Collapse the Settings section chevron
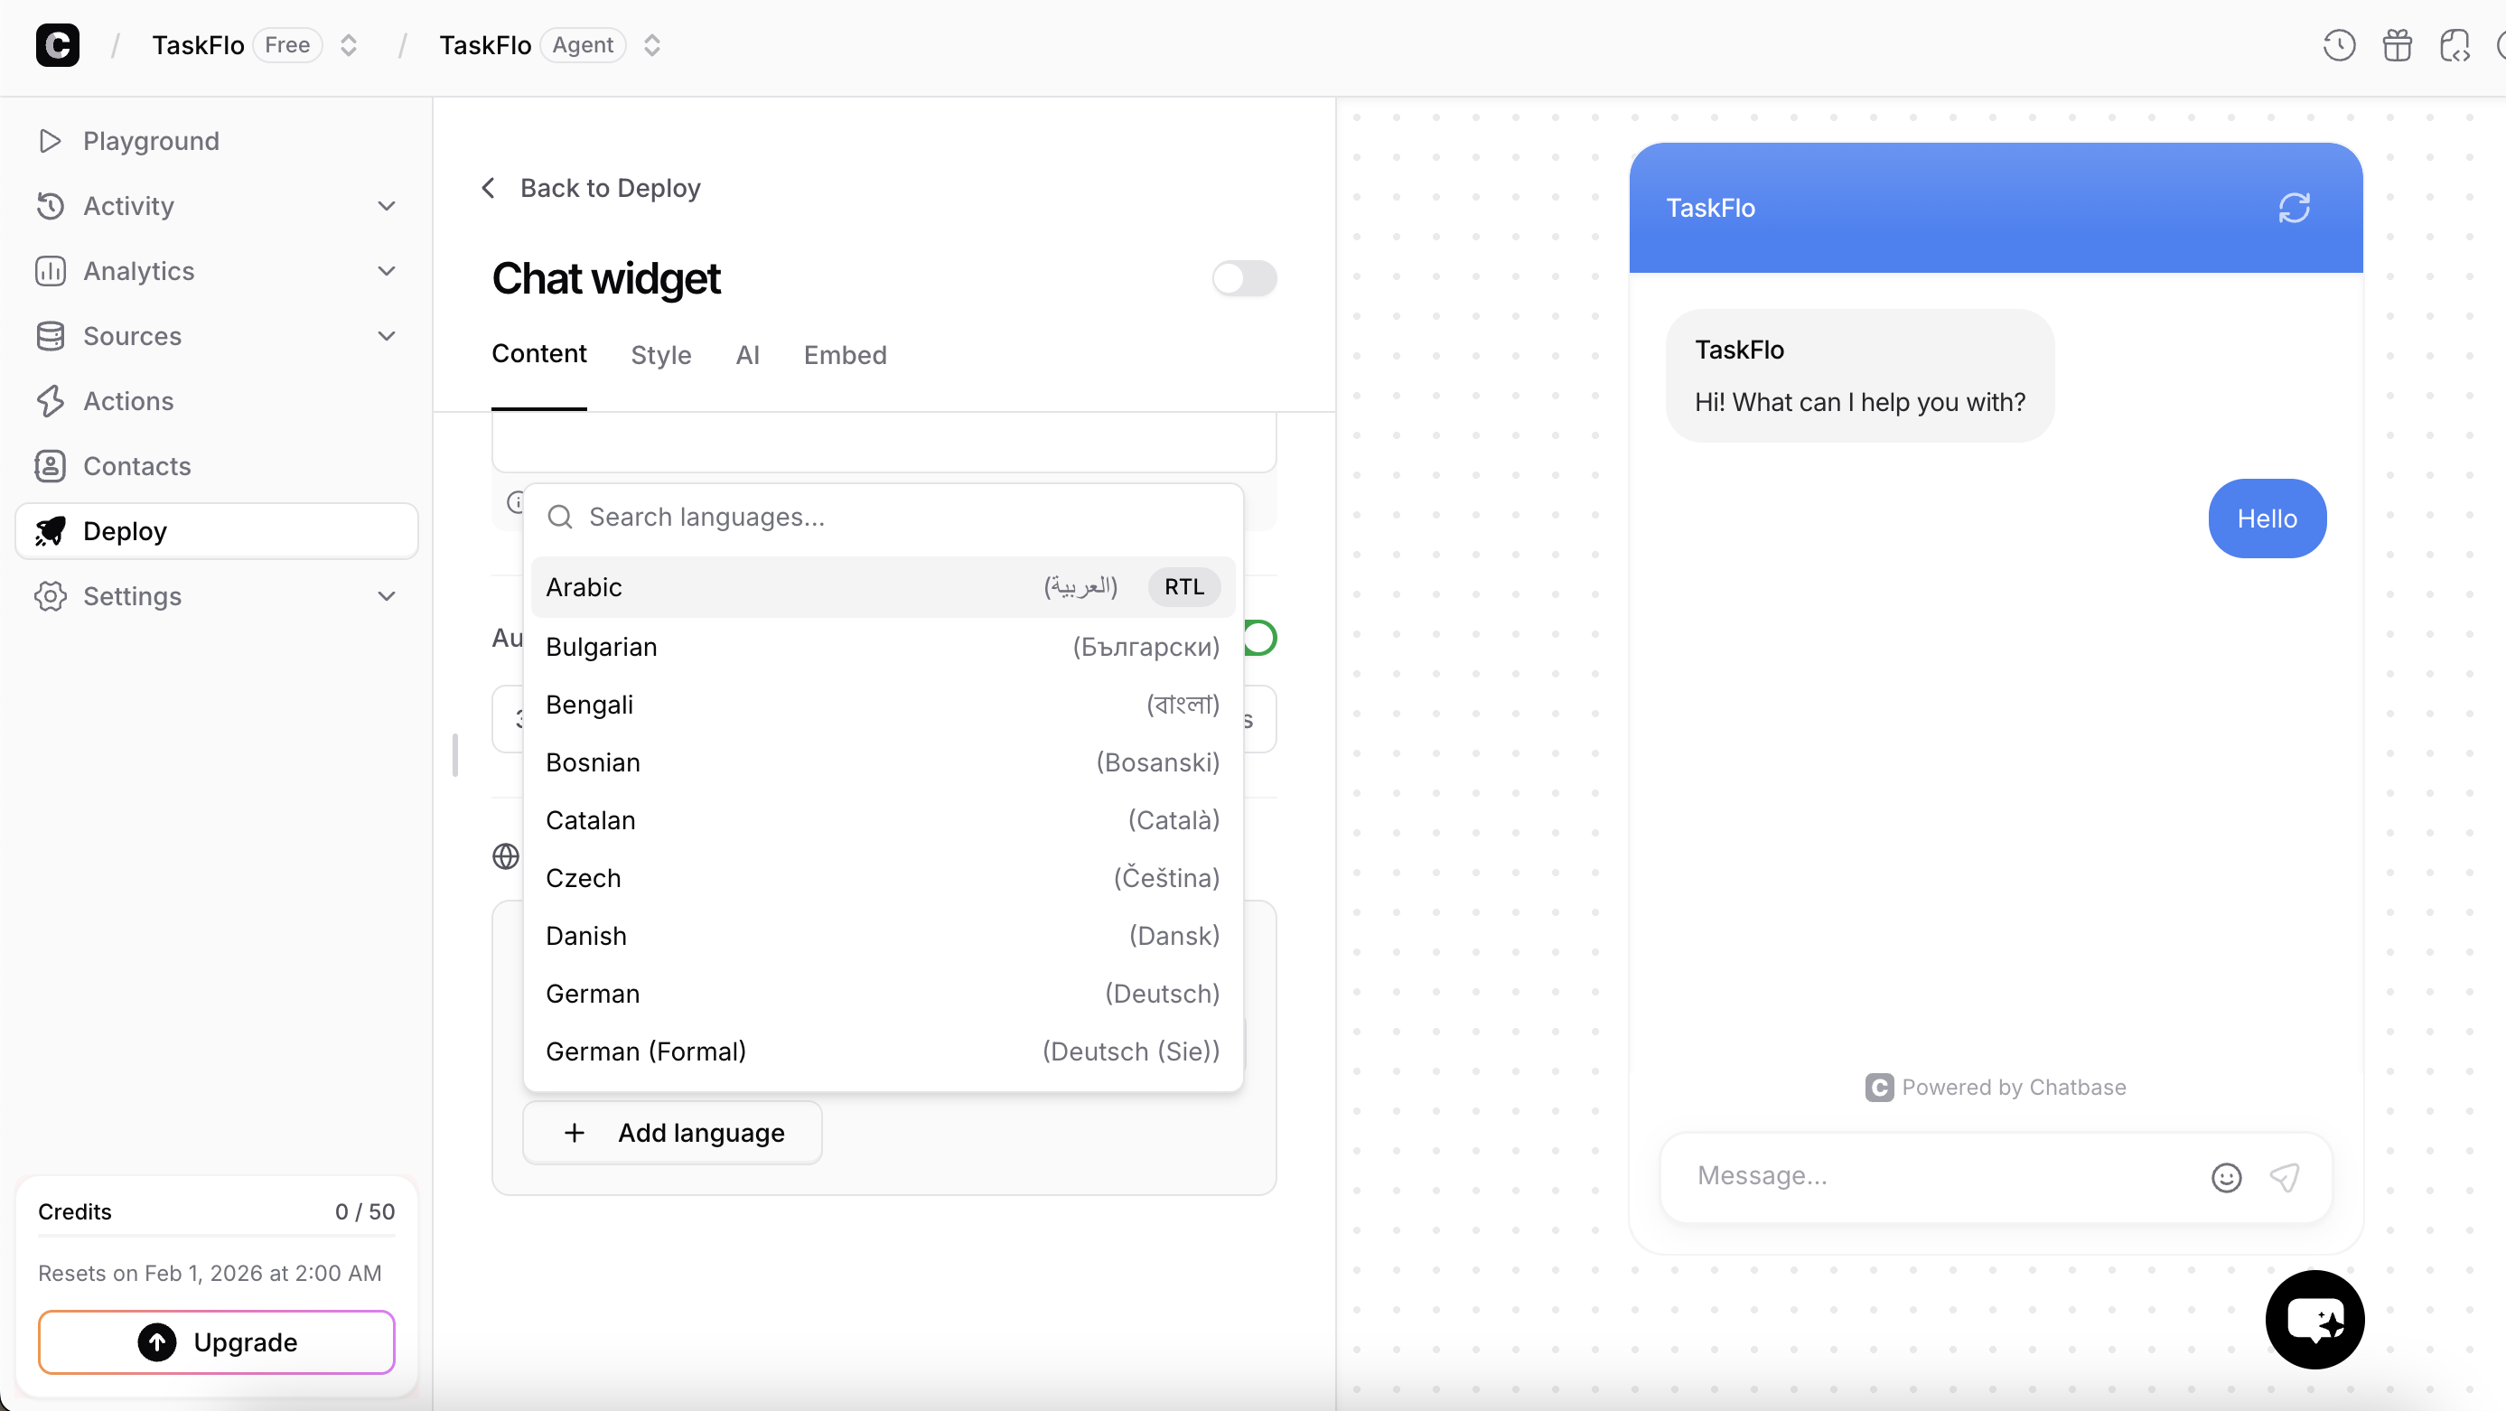This screenshot has width=2506, height=1411. (x=388, y=596)
